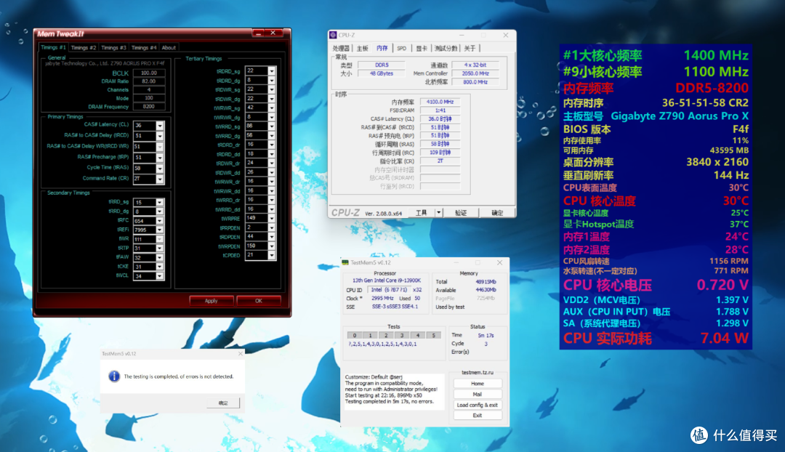Click the TestMem5 title bar icon

click(345, 262)
